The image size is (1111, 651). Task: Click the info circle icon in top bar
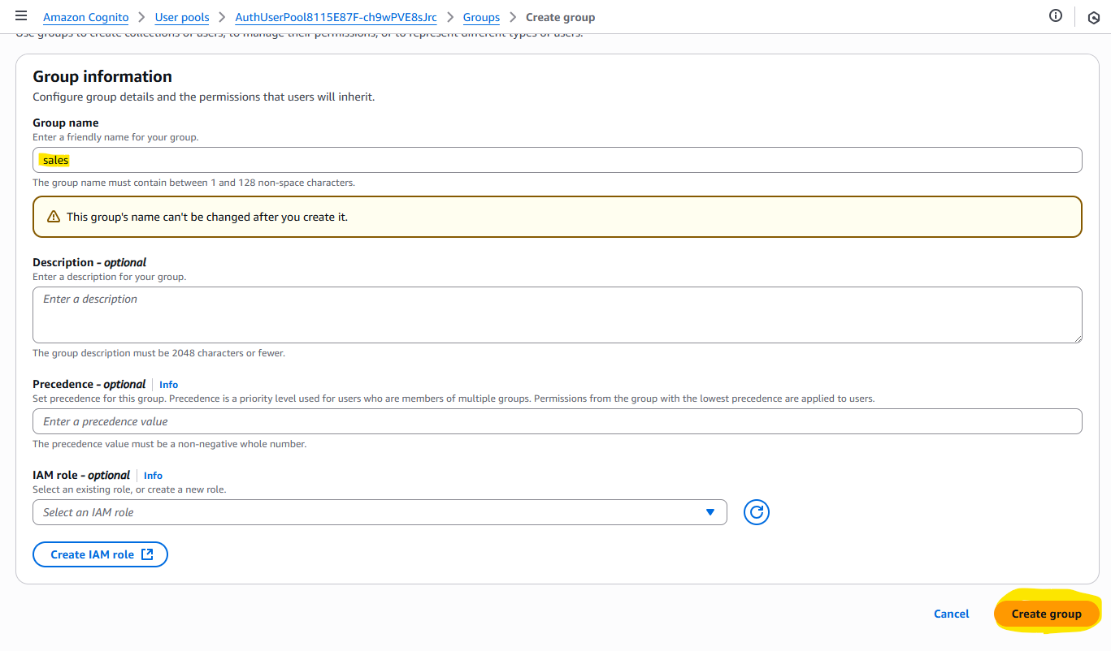pyautogui.click(x=1056, y=15)
